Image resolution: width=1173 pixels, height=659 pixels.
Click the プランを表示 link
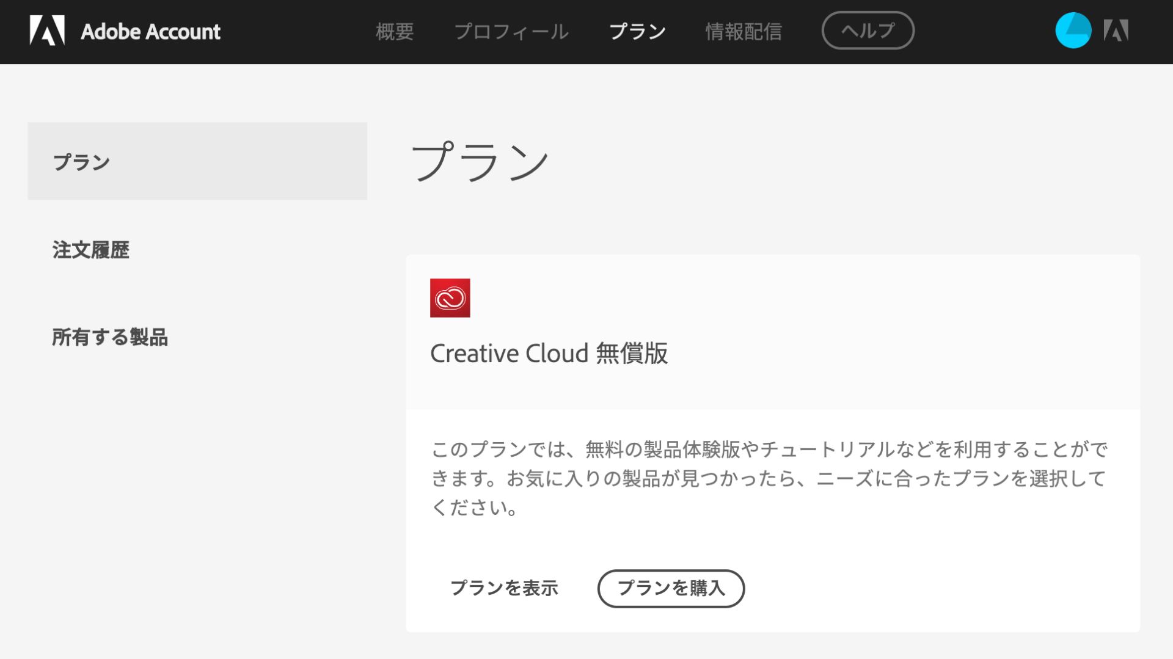click(x=505, y=588)
